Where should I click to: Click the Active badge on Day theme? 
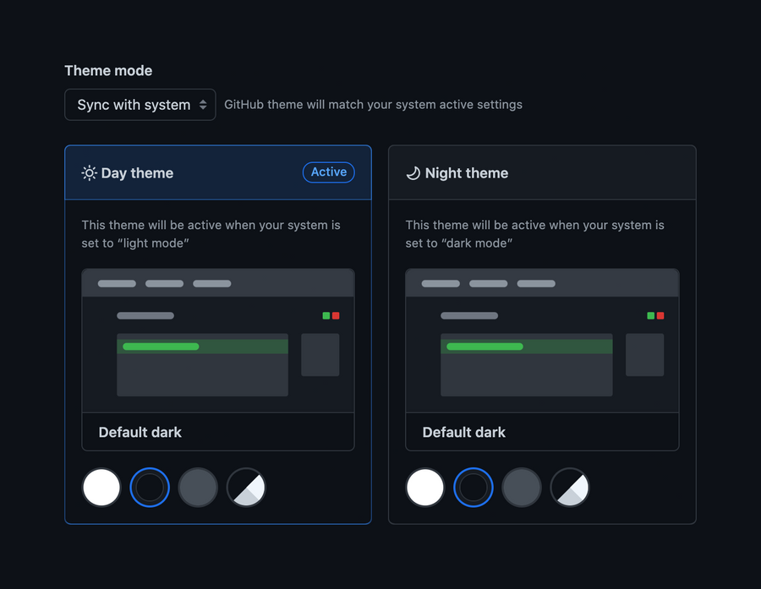coord(328,172)
